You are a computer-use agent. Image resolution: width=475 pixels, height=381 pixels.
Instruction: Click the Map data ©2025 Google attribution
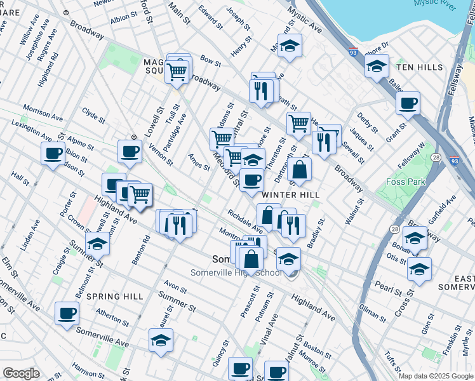coord(436,376)
